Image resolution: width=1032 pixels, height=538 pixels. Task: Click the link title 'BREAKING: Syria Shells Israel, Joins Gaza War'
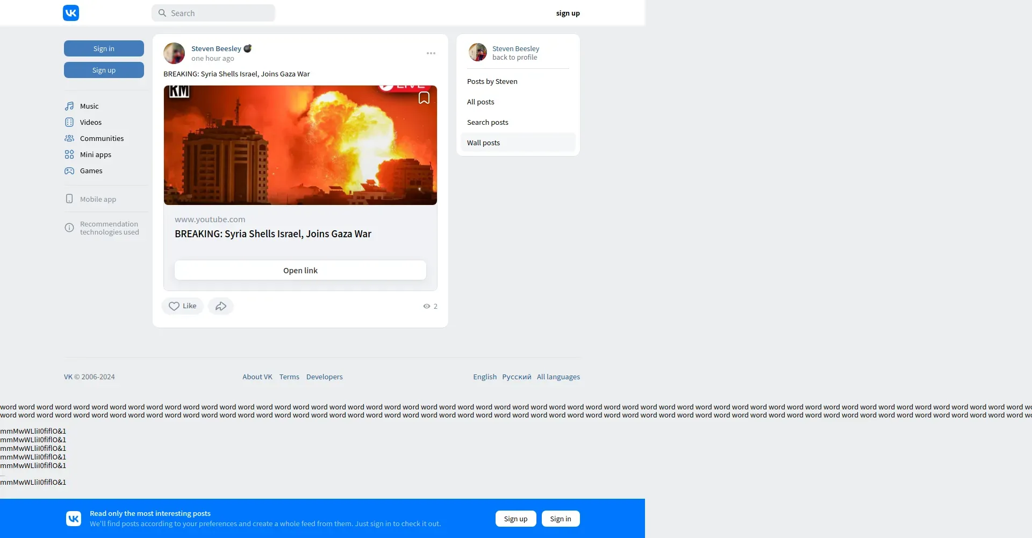tap(273, 234)
